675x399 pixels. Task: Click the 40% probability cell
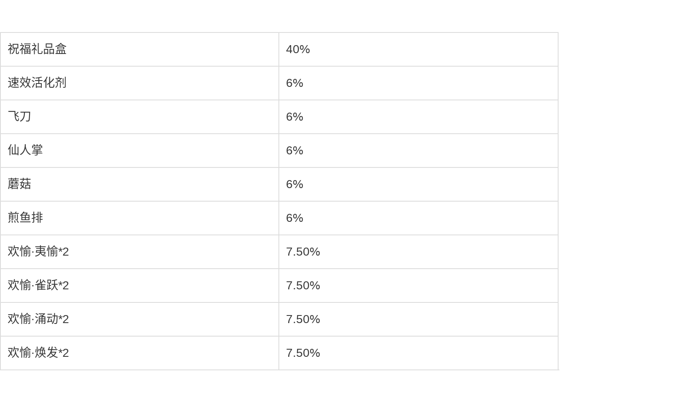(x=298, y=49)
